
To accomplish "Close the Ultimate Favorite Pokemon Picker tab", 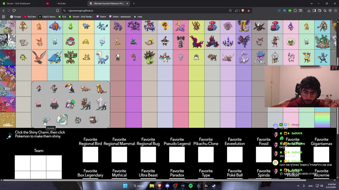I will [127, 3].
